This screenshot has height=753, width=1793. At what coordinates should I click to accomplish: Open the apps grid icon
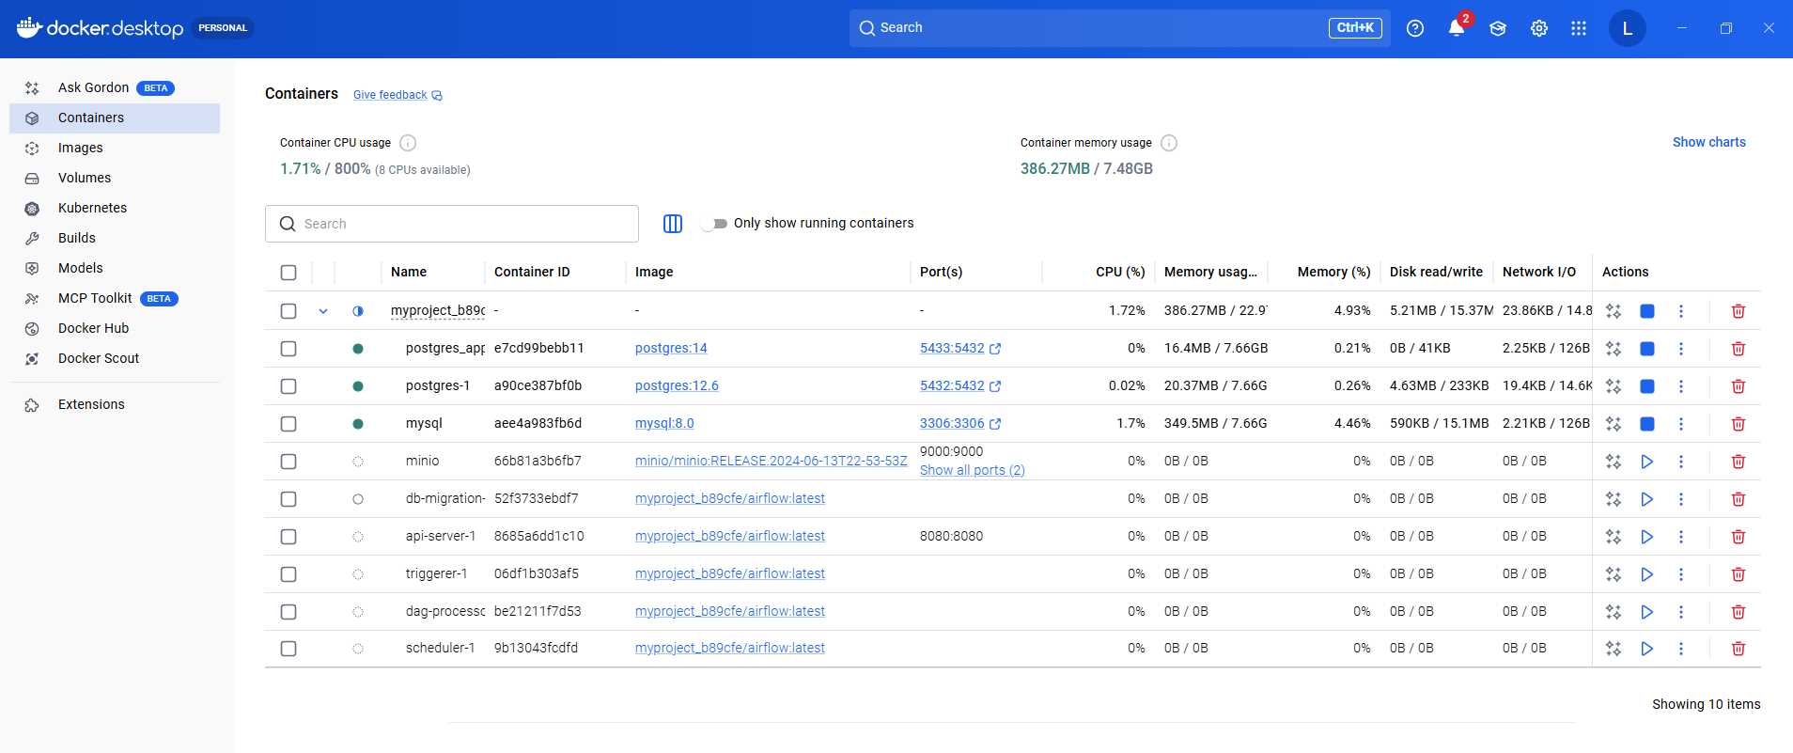[x=1579, y=28]
